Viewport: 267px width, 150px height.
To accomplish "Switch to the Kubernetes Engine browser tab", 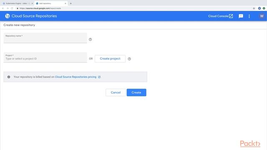I will tap(17, 3).
